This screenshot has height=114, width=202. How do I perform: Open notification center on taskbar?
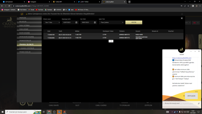[x=198, y=112]
